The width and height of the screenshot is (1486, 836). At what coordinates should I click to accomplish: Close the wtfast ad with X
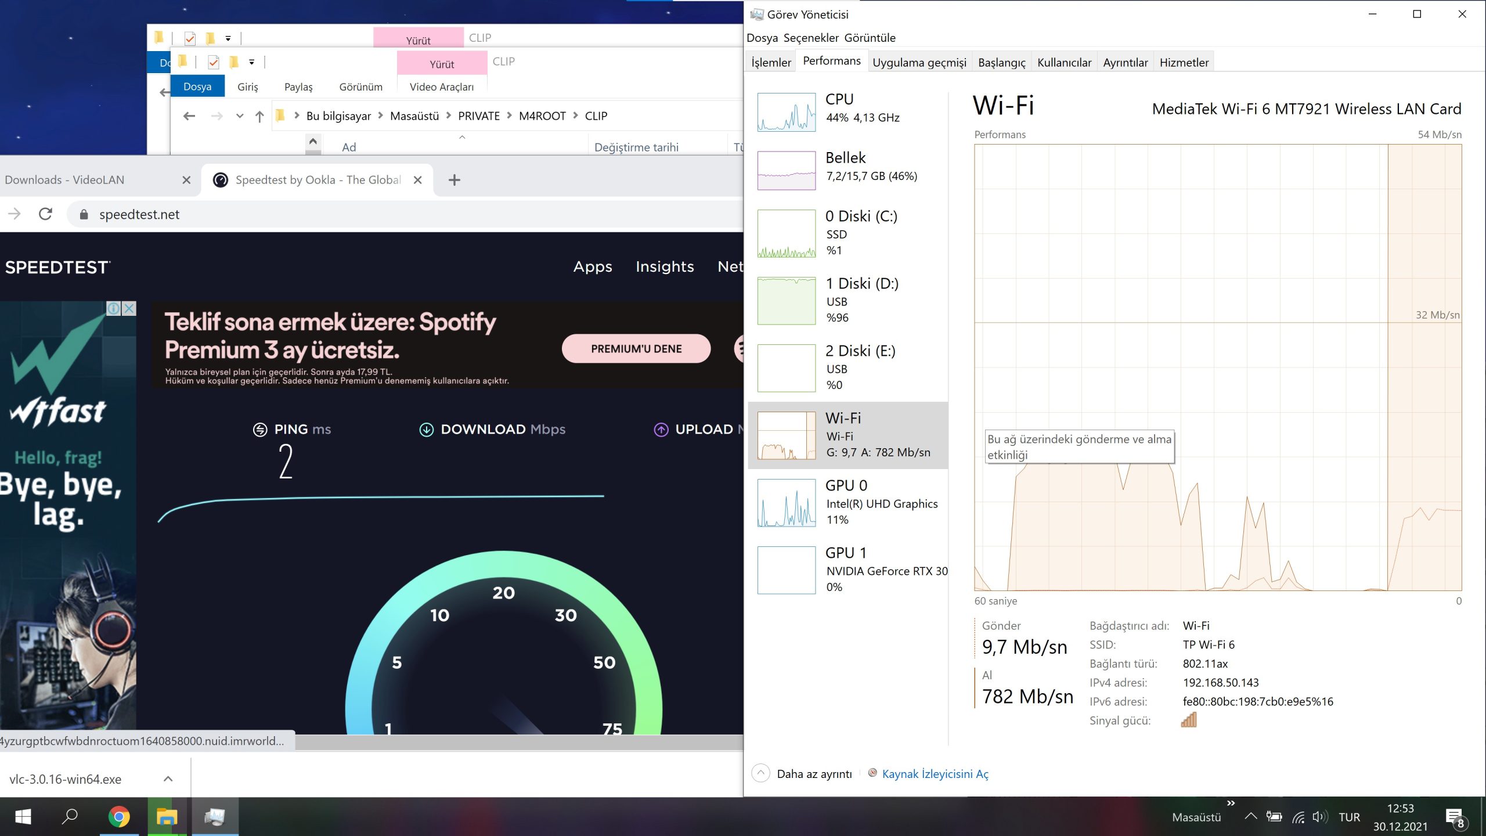(129, 308)
